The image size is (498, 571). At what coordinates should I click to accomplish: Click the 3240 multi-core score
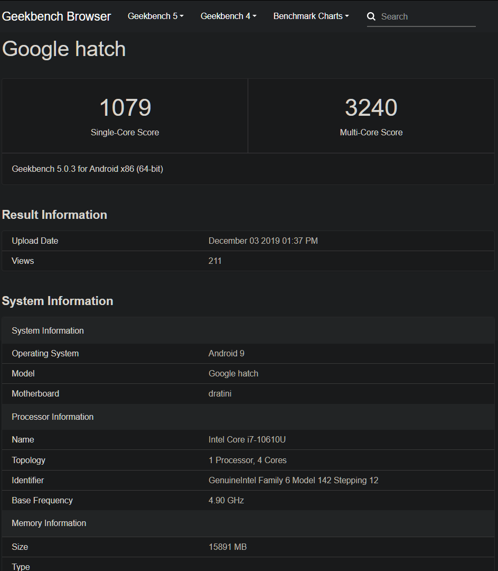click(x=371, y=107)
